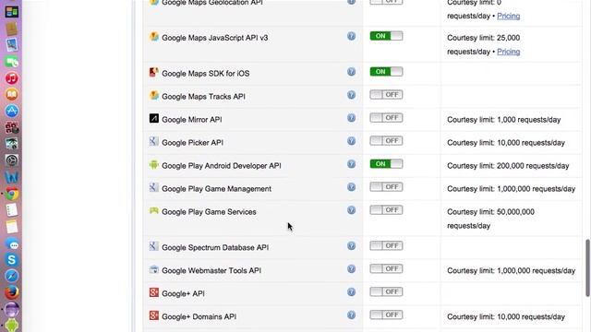Viewport: 591px width, 332px height.
Task: Open Pricing link for Maps JavaScript API
Action: (x=509, y=52)
